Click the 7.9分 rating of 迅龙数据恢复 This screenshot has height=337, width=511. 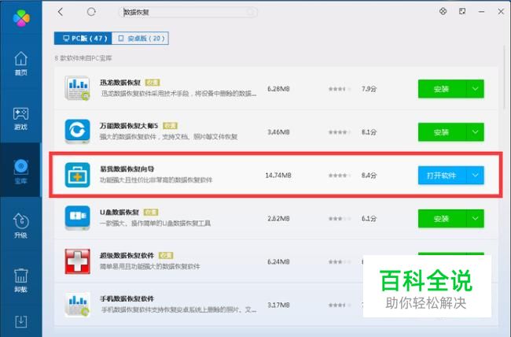pos(369,89)
